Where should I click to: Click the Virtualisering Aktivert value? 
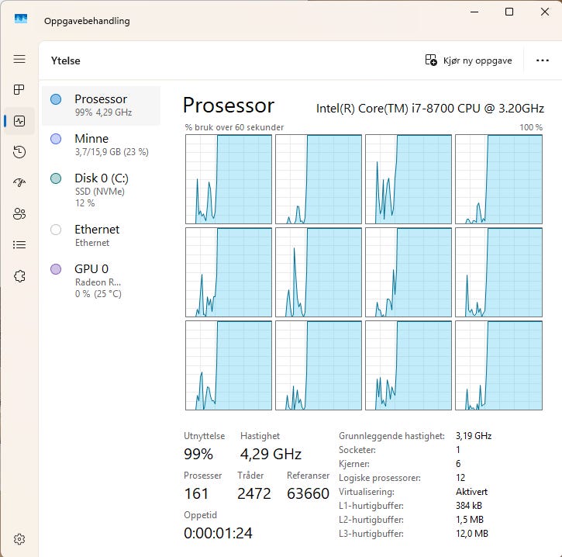pyautogui.click(x=471, y=492)
